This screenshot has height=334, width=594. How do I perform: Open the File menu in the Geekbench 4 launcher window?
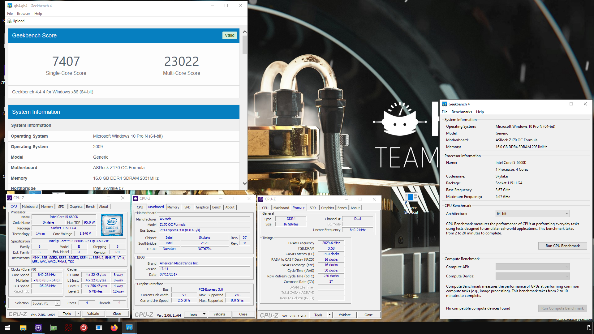[x=445, y=112]
